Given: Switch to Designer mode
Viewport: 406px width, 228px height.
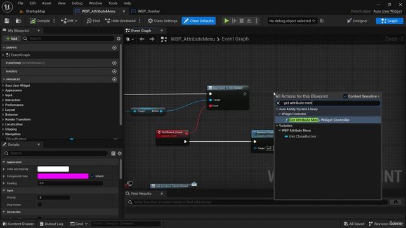Looking at the screenshot, I should click(x=357, y=21).
